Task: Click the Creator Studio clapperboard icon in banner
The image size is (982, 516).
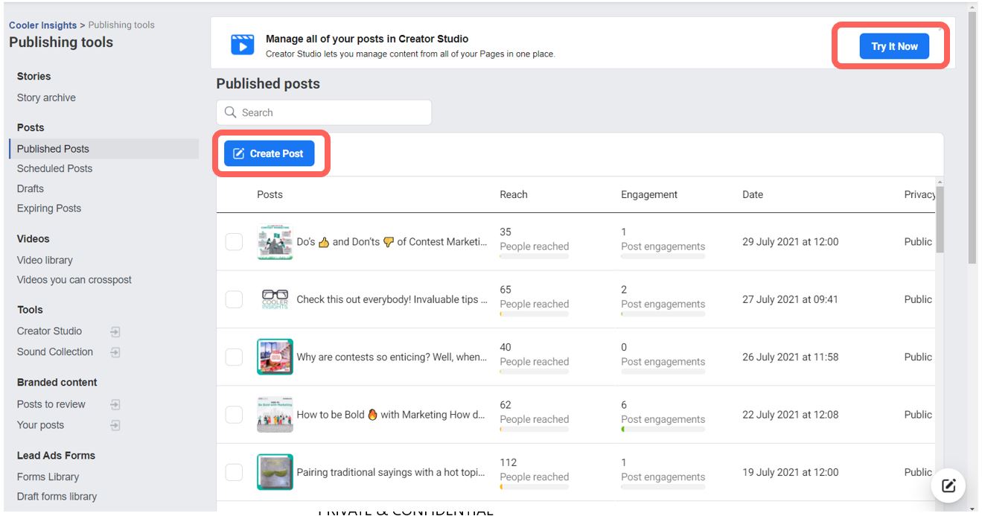Action: tap(243, 45)
